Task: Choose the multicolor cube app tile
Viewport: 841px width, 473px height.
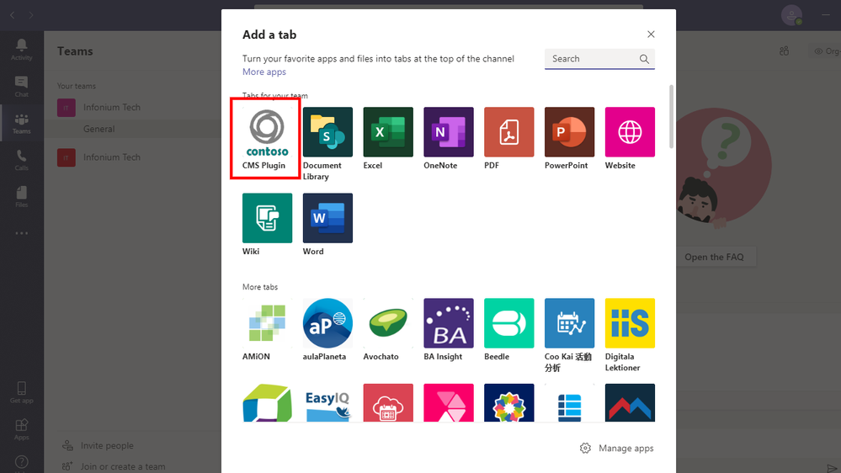Action: 267,403
